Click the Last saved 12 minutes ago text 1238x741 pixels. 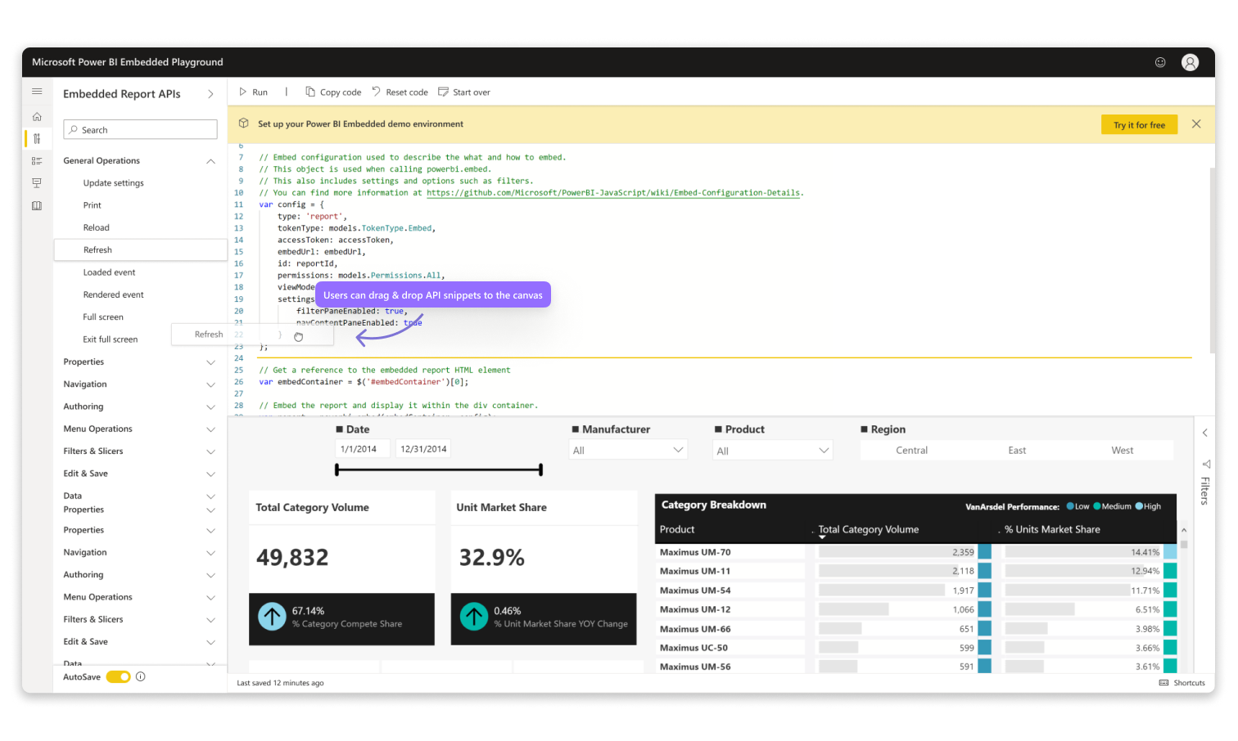[280, 683]
